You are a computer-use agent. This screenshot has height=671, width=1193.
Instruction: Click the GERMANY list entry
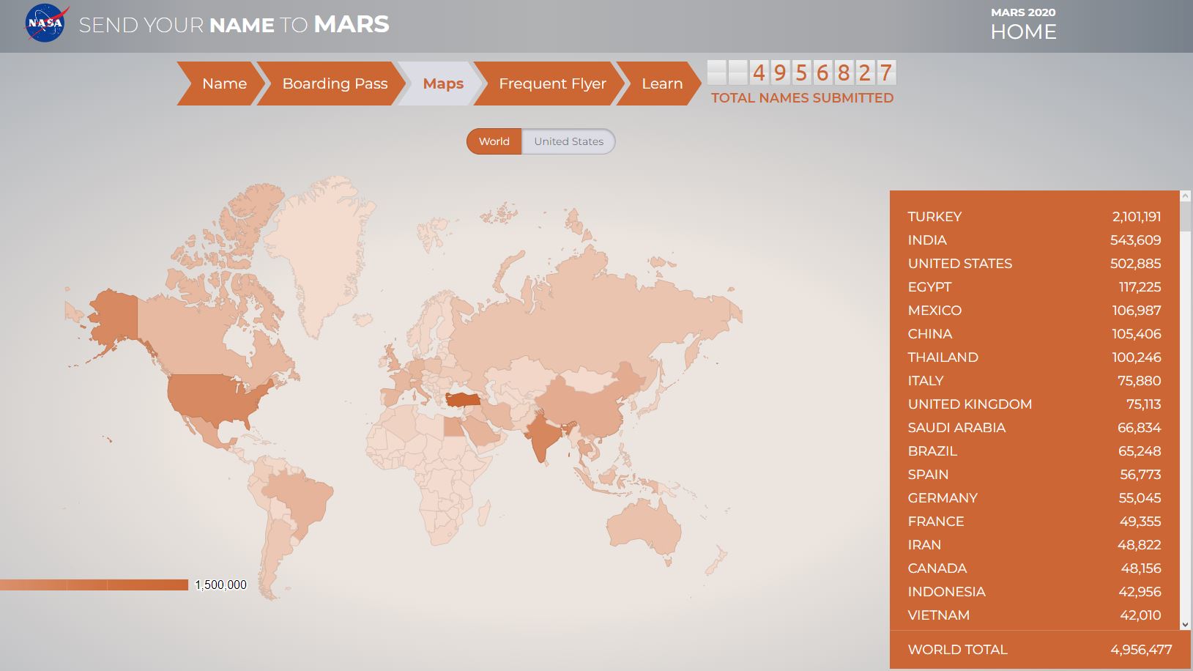(x=1034, y=498)
